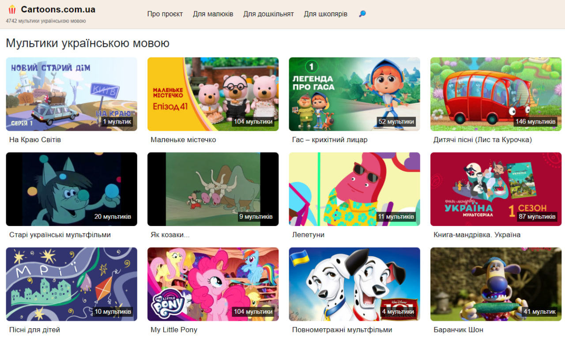Click the 1 мультик count badge
565x342 pixels.
(x=117, y=121)
